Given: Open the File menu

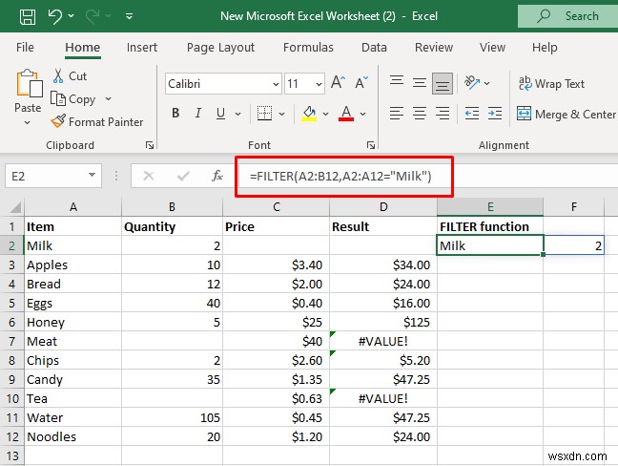Looking at the screenshot, I should click(25, 48).
